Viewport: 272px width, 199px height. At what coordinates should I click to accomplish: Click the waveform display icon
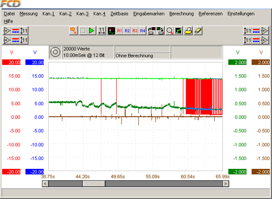pos(111,31)
